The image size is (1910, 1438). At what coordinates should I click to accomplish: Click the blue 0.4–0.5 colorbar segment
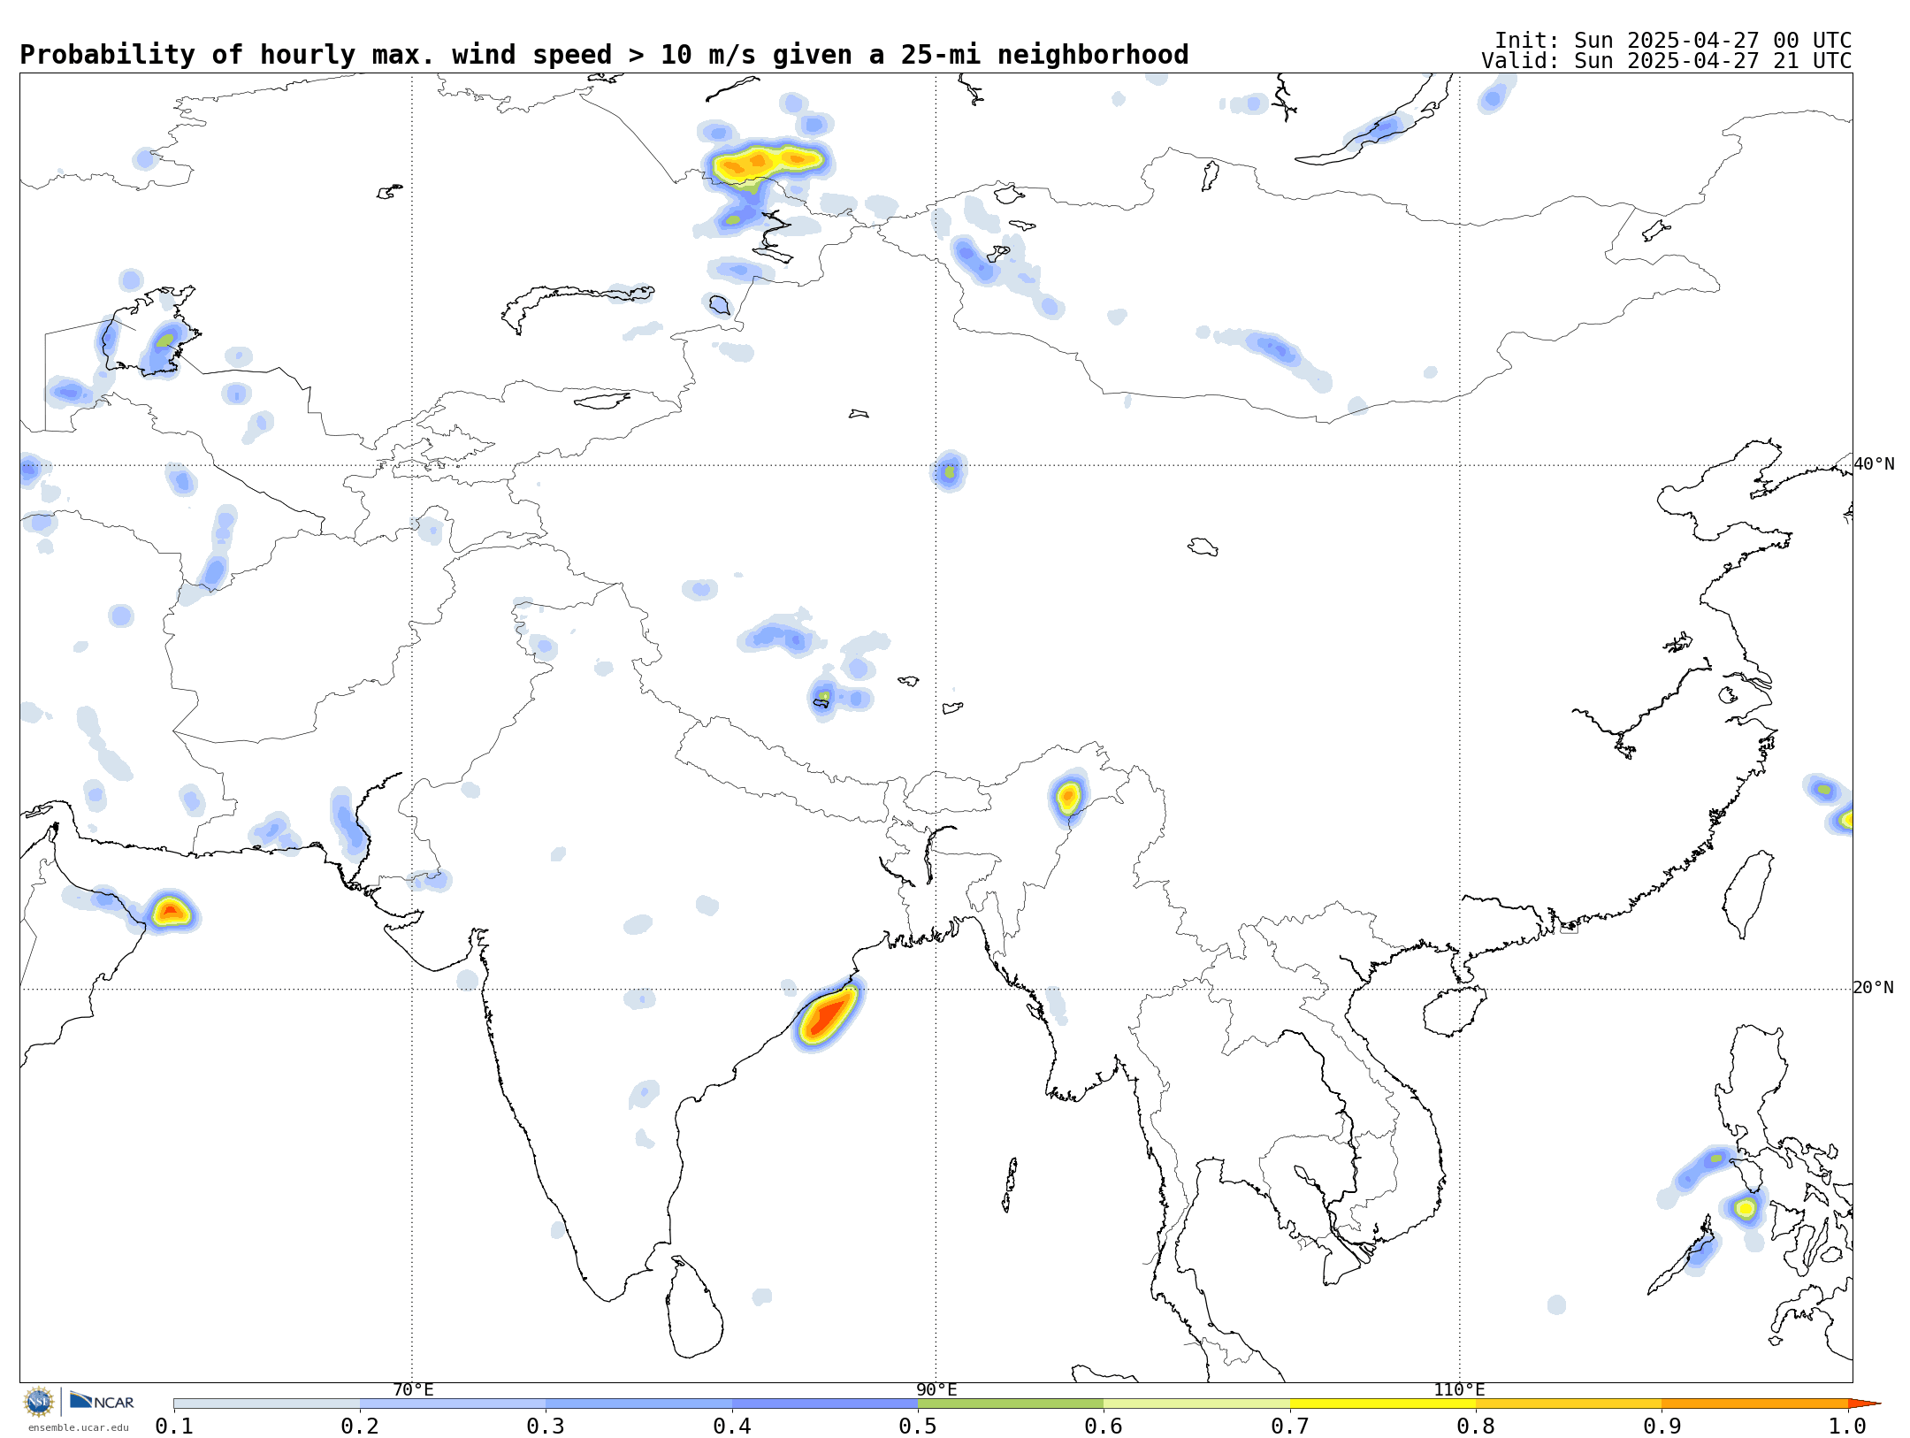[x=825, y=1404]
